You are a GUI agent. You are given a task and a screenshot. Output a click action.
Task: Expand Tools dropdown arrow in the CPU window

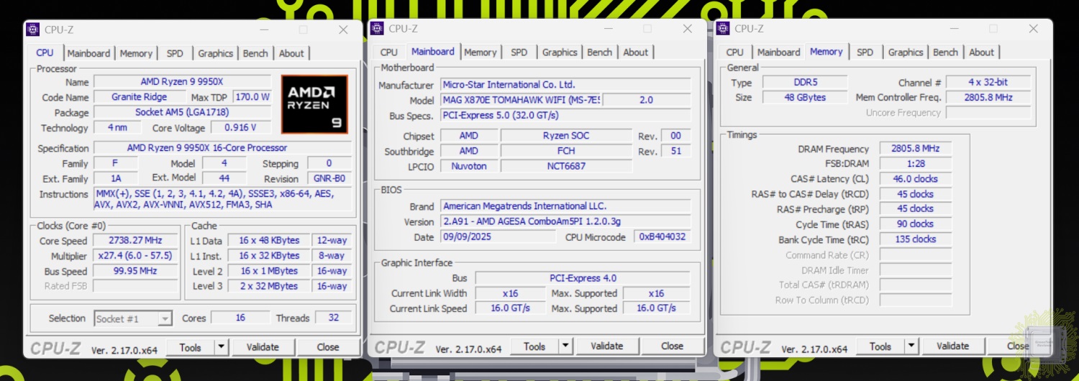221,347
